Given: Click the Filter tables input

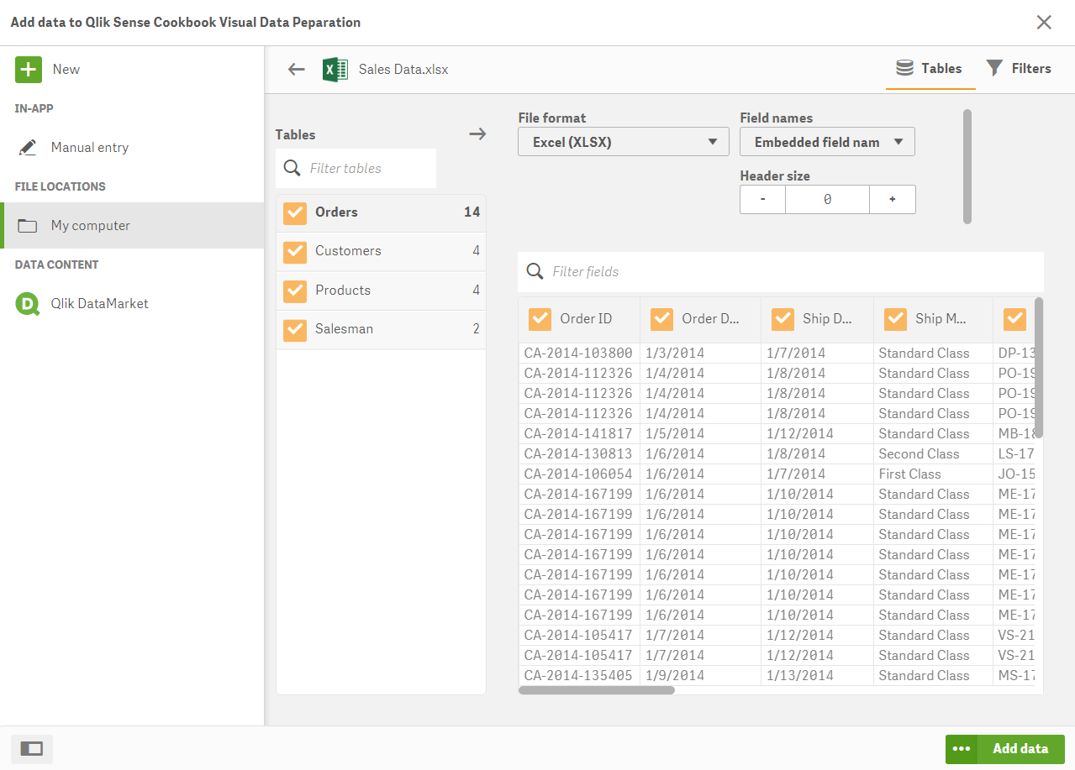Looking at the screenshot, I should click(356, 168).
